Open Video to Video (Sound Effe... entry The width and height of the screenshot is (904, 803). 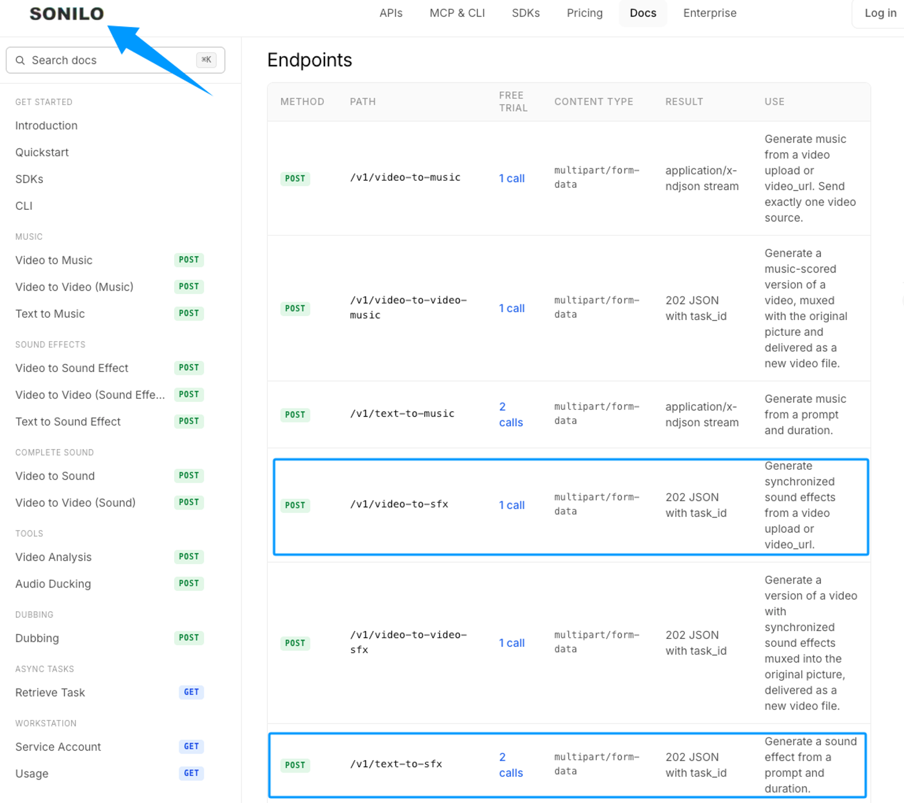coord(90,395)
